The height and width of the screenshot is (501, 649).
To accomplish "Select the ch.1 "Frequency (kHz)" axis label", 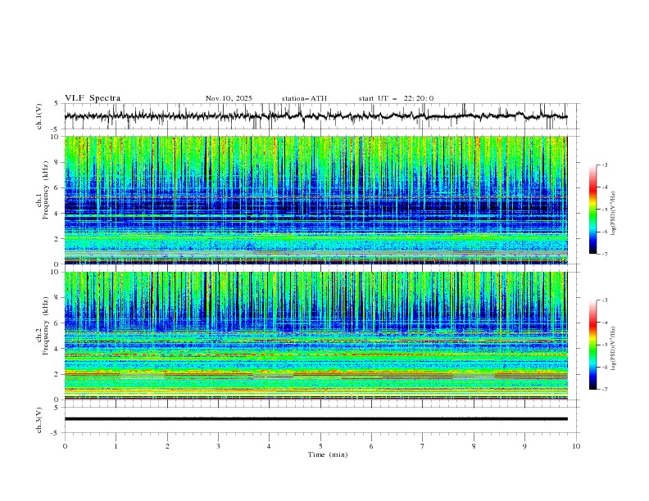I will point(46,188).
